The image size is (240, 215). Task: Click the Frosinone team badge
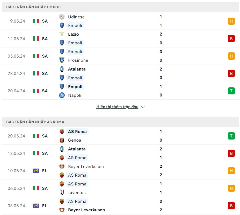tap(62, 60)
